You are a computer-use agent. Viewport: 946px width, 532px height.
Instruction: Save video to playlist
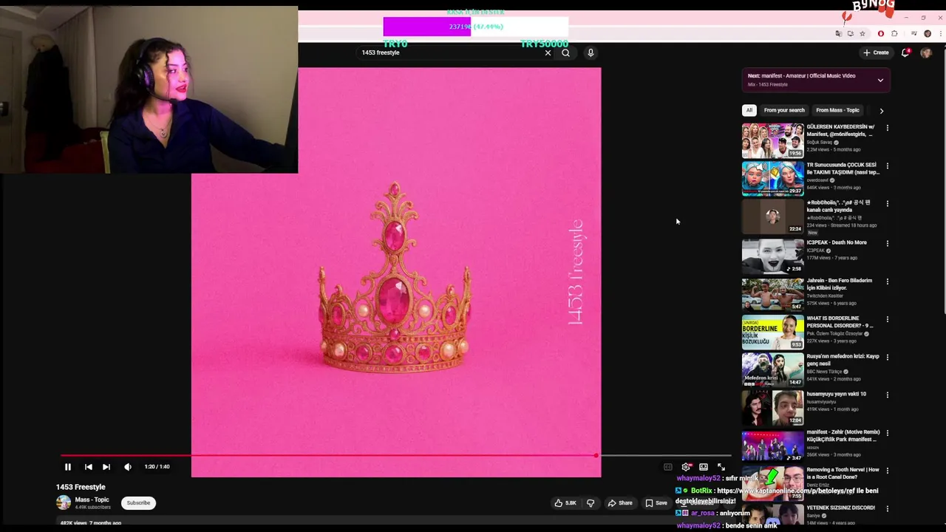(x=656, y=503)
